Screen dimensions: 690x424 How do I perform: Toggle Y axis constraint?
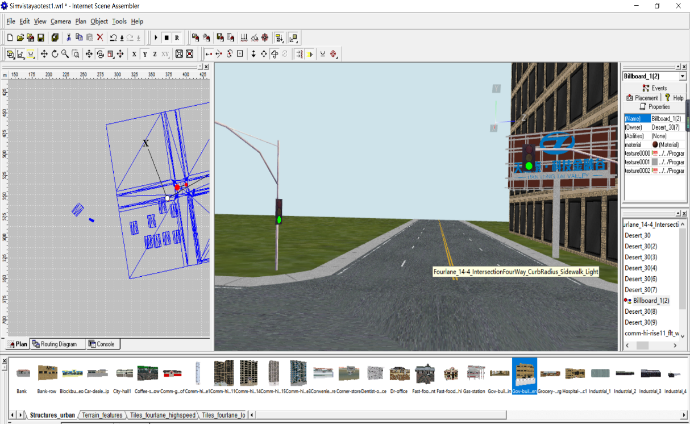145,54
